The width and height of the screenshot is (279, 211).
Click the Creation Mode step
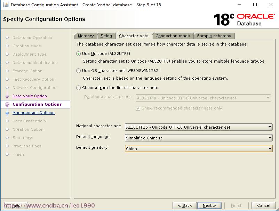click(27, 46)
